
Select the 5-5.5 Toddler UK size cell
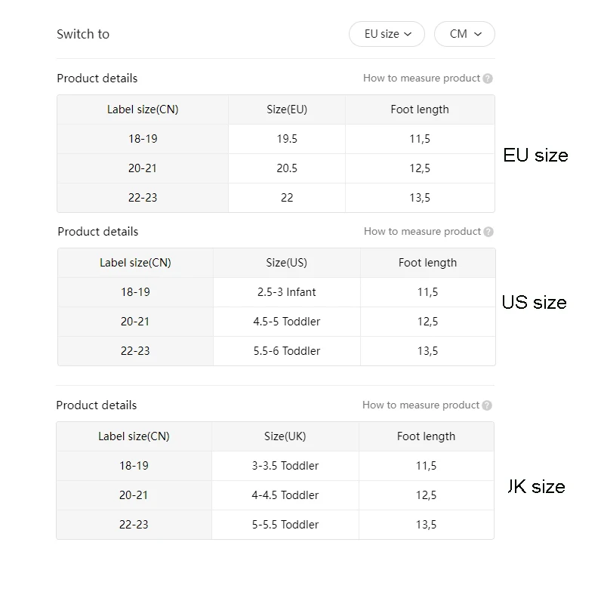click(x=285, y=524)
